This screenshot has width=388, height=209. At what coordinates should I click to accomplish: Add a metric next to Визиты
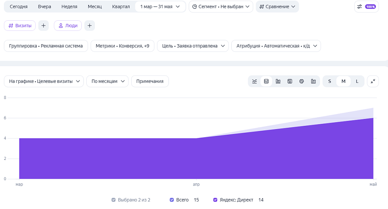(43, 26)
